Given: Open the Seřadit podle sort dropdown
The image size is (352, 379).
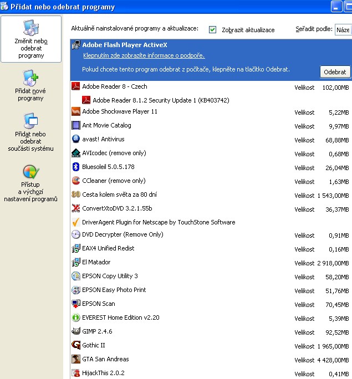Looking at the screenshot, I should [343, 29].
